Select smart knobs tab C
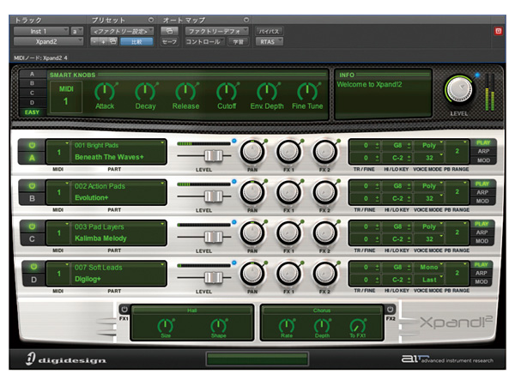This screenshot has height=386, width=515. pos(33,93)
